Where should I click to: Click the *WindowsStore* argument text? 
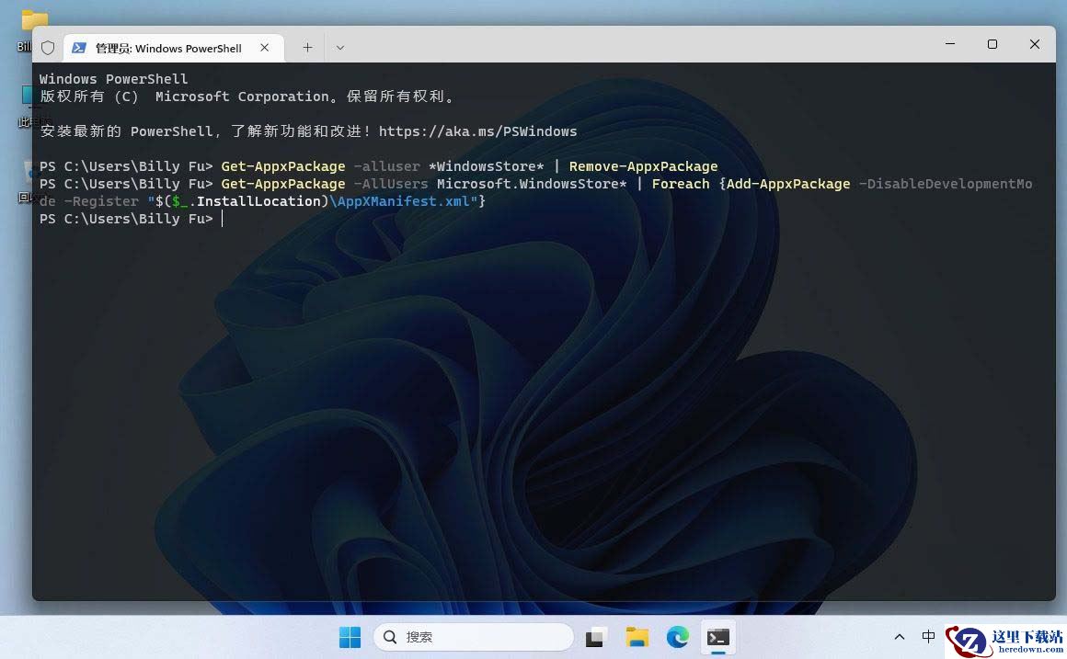coord(486,166)
